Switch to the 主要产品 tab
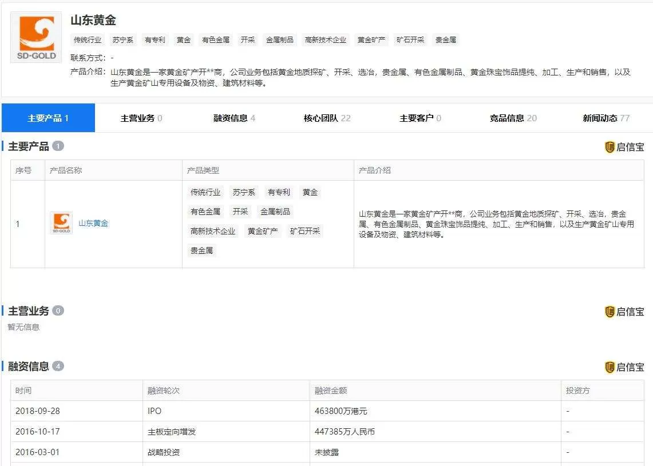 click(x=48, y=118)
